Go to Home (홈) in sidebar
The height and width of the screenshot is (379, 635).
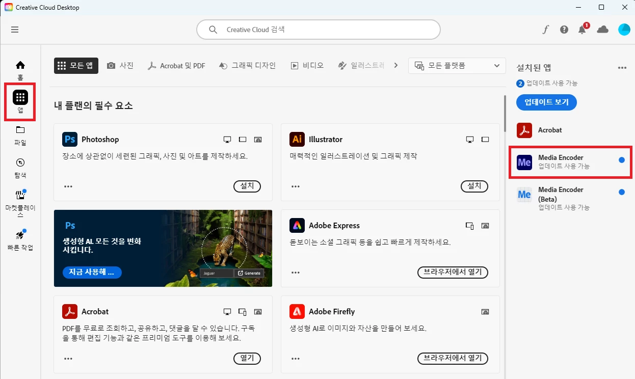pyautogui.click(x=20, y=70)
